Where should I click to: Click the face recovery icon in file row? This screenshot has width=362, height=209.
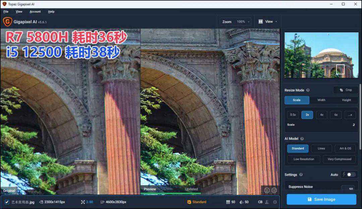click(x=267, y=202)
